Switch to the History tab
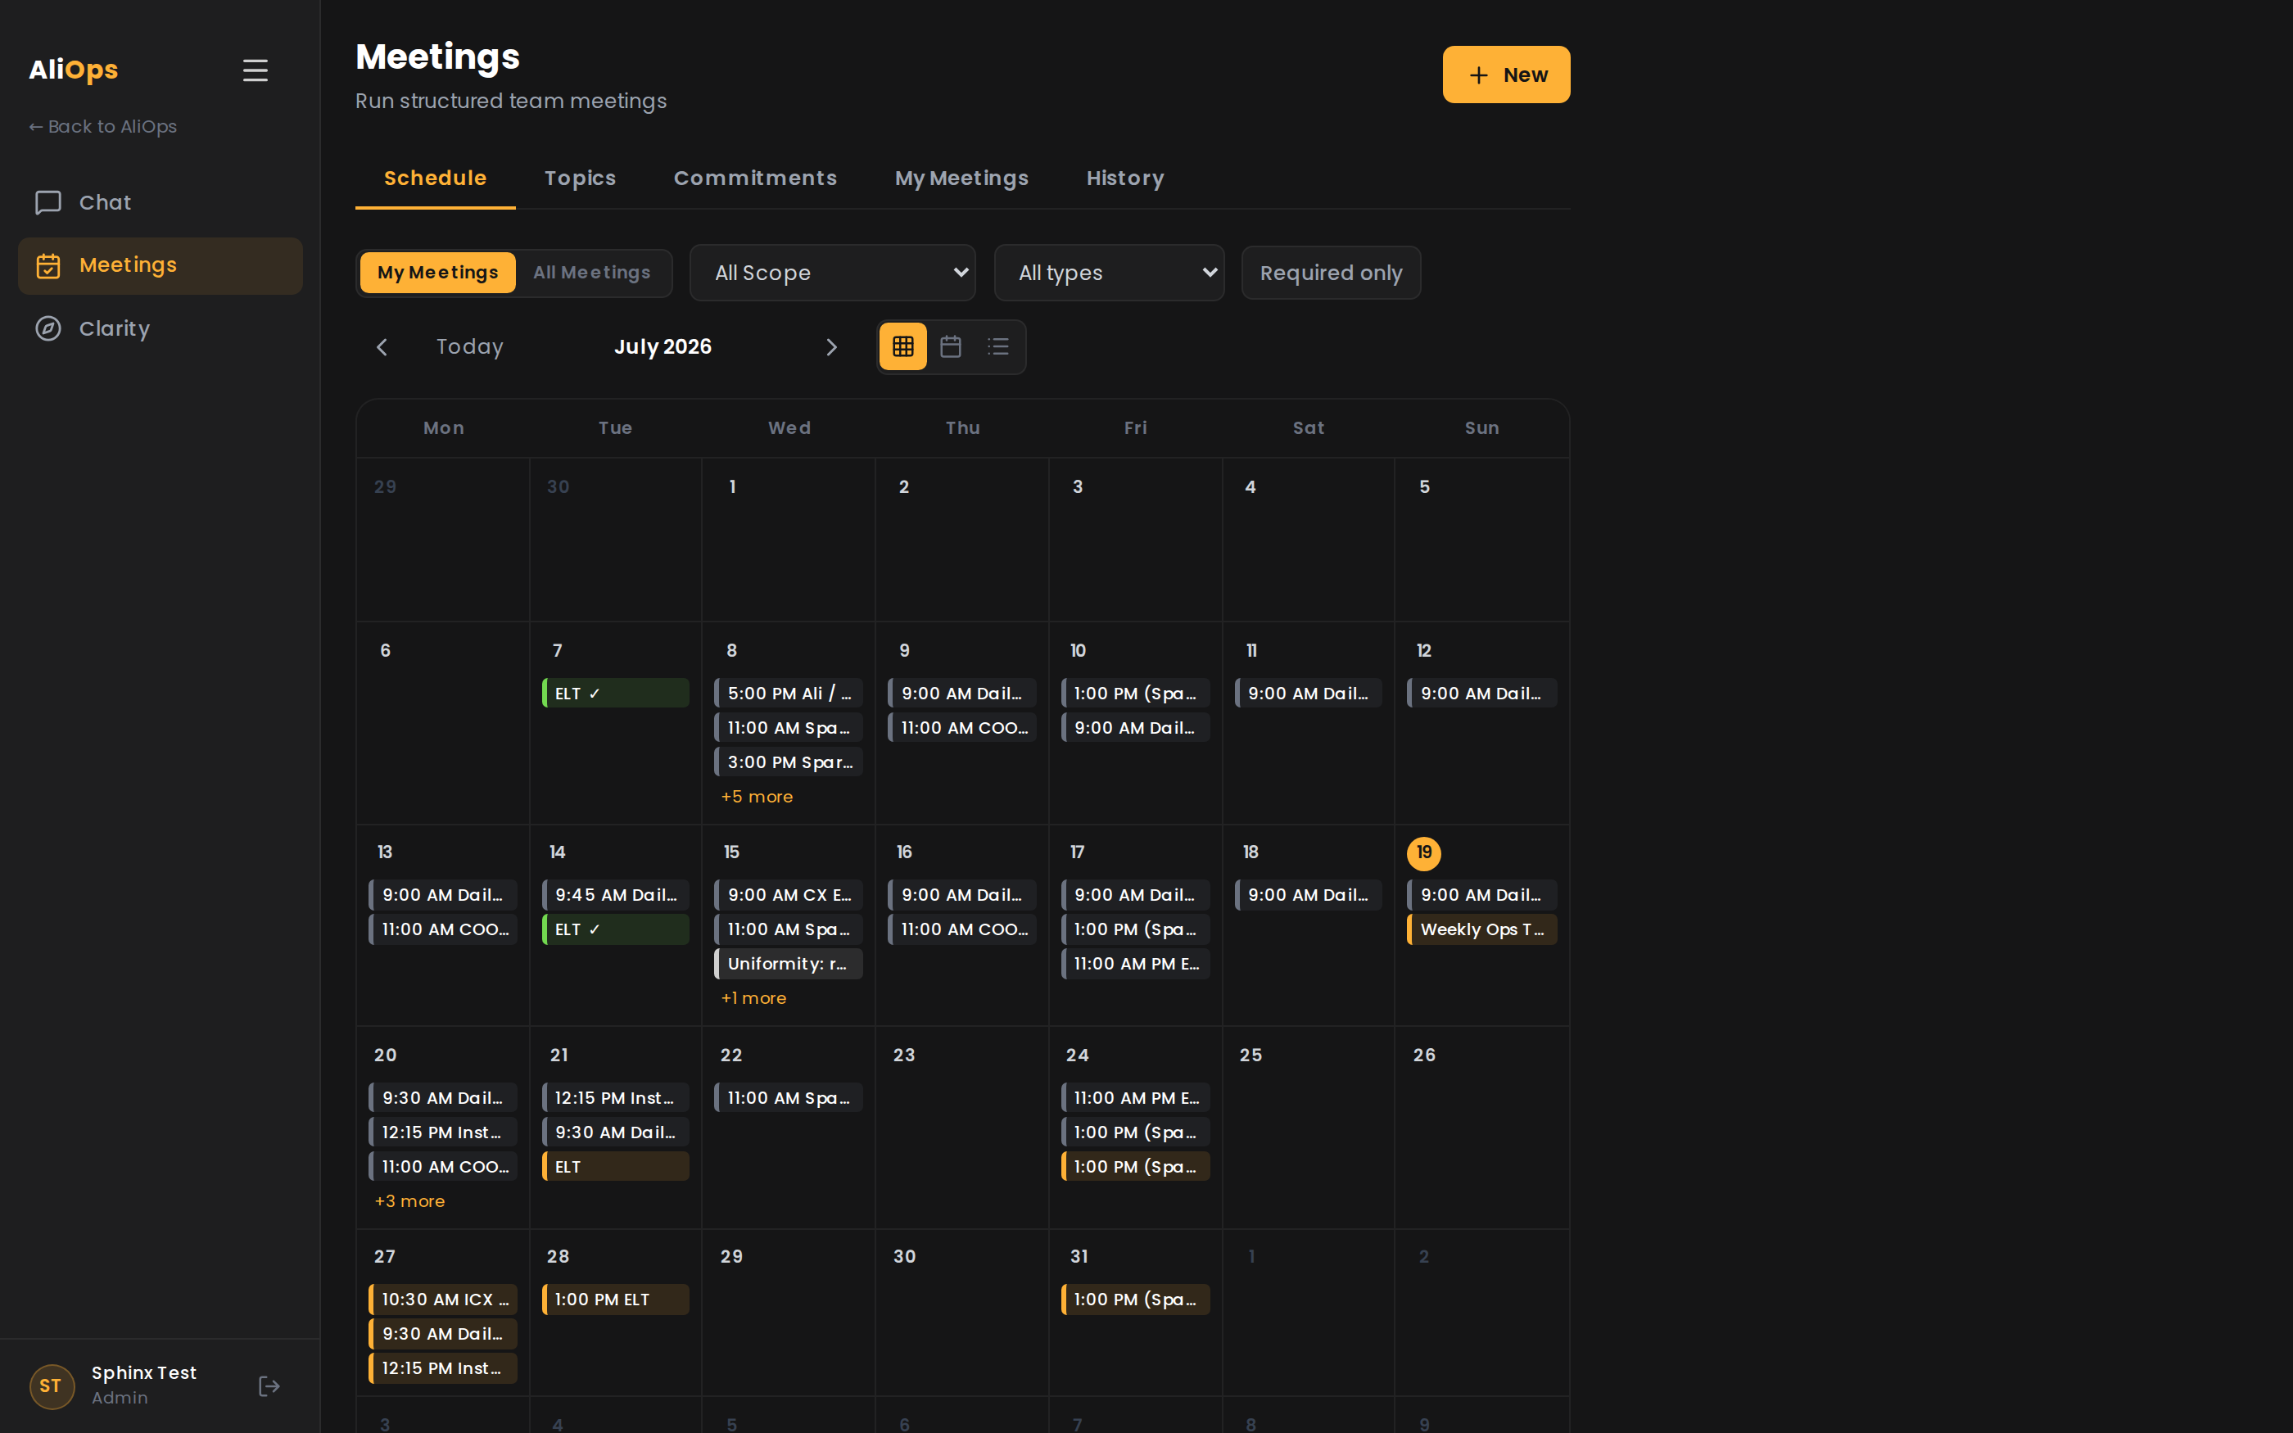Screen dimensions: 2293x1433 (x=1124, y=179)
